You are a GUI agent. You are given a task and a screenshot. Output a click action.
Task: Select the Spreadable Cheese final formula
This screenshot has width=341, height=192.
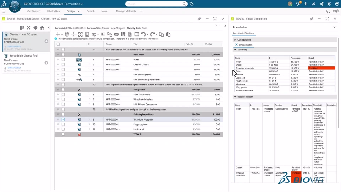[x=26, y=63]
